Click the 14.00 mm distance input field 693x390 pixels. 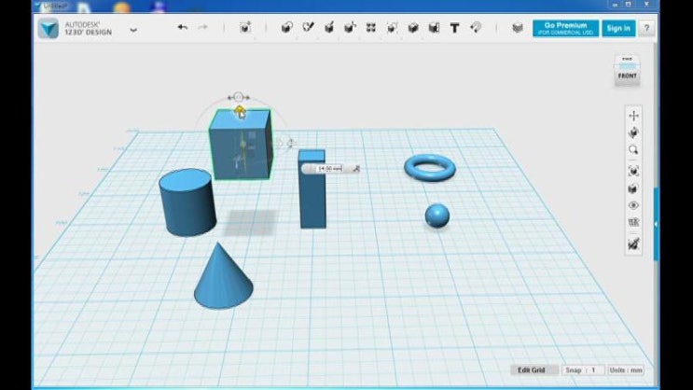(x=329, y=169)
